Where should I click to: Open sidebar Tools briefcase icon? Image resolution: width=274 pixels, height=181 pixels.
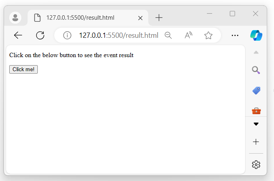(x=256, y=111)
